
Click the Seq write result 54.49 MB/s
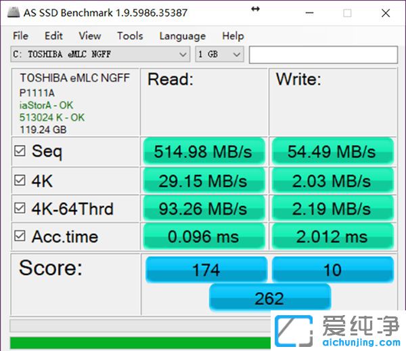click(332, 151)
